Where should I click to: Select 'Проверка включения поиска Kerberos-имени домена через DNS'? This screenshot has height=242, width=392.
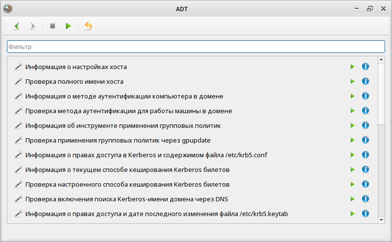pyautogui.click(x=127, y=199)
